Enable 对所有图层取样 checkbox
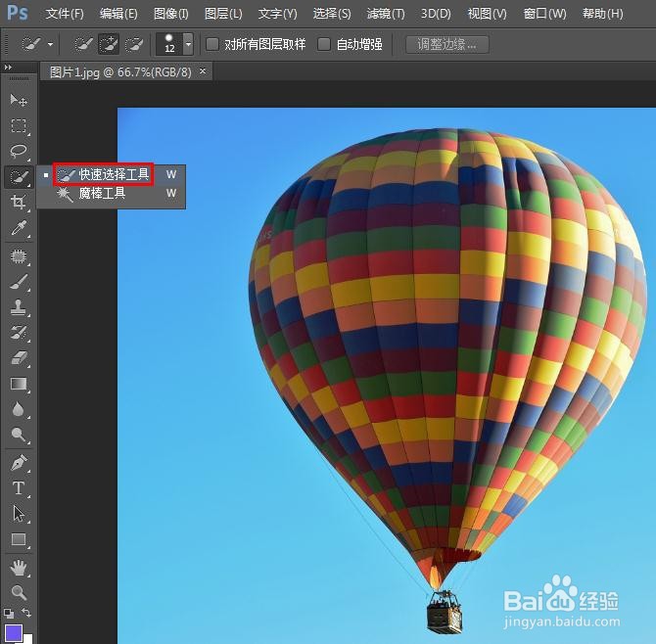The image size is (656, 644). coord(212,44)
